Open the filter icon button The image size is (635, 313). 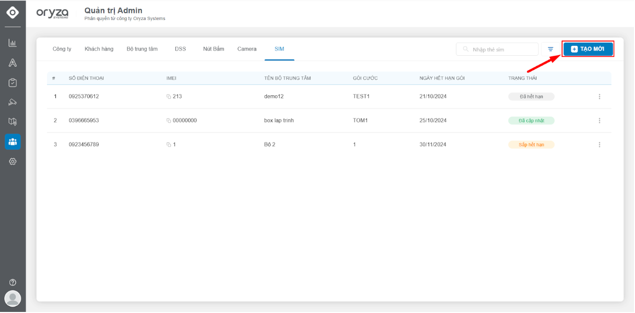550,49
